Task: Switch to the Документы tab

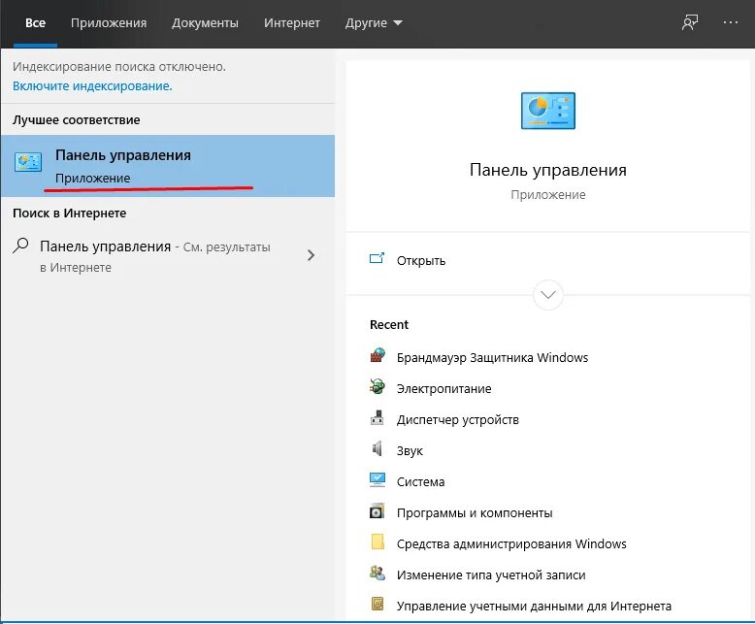Action: coord(205,22)
